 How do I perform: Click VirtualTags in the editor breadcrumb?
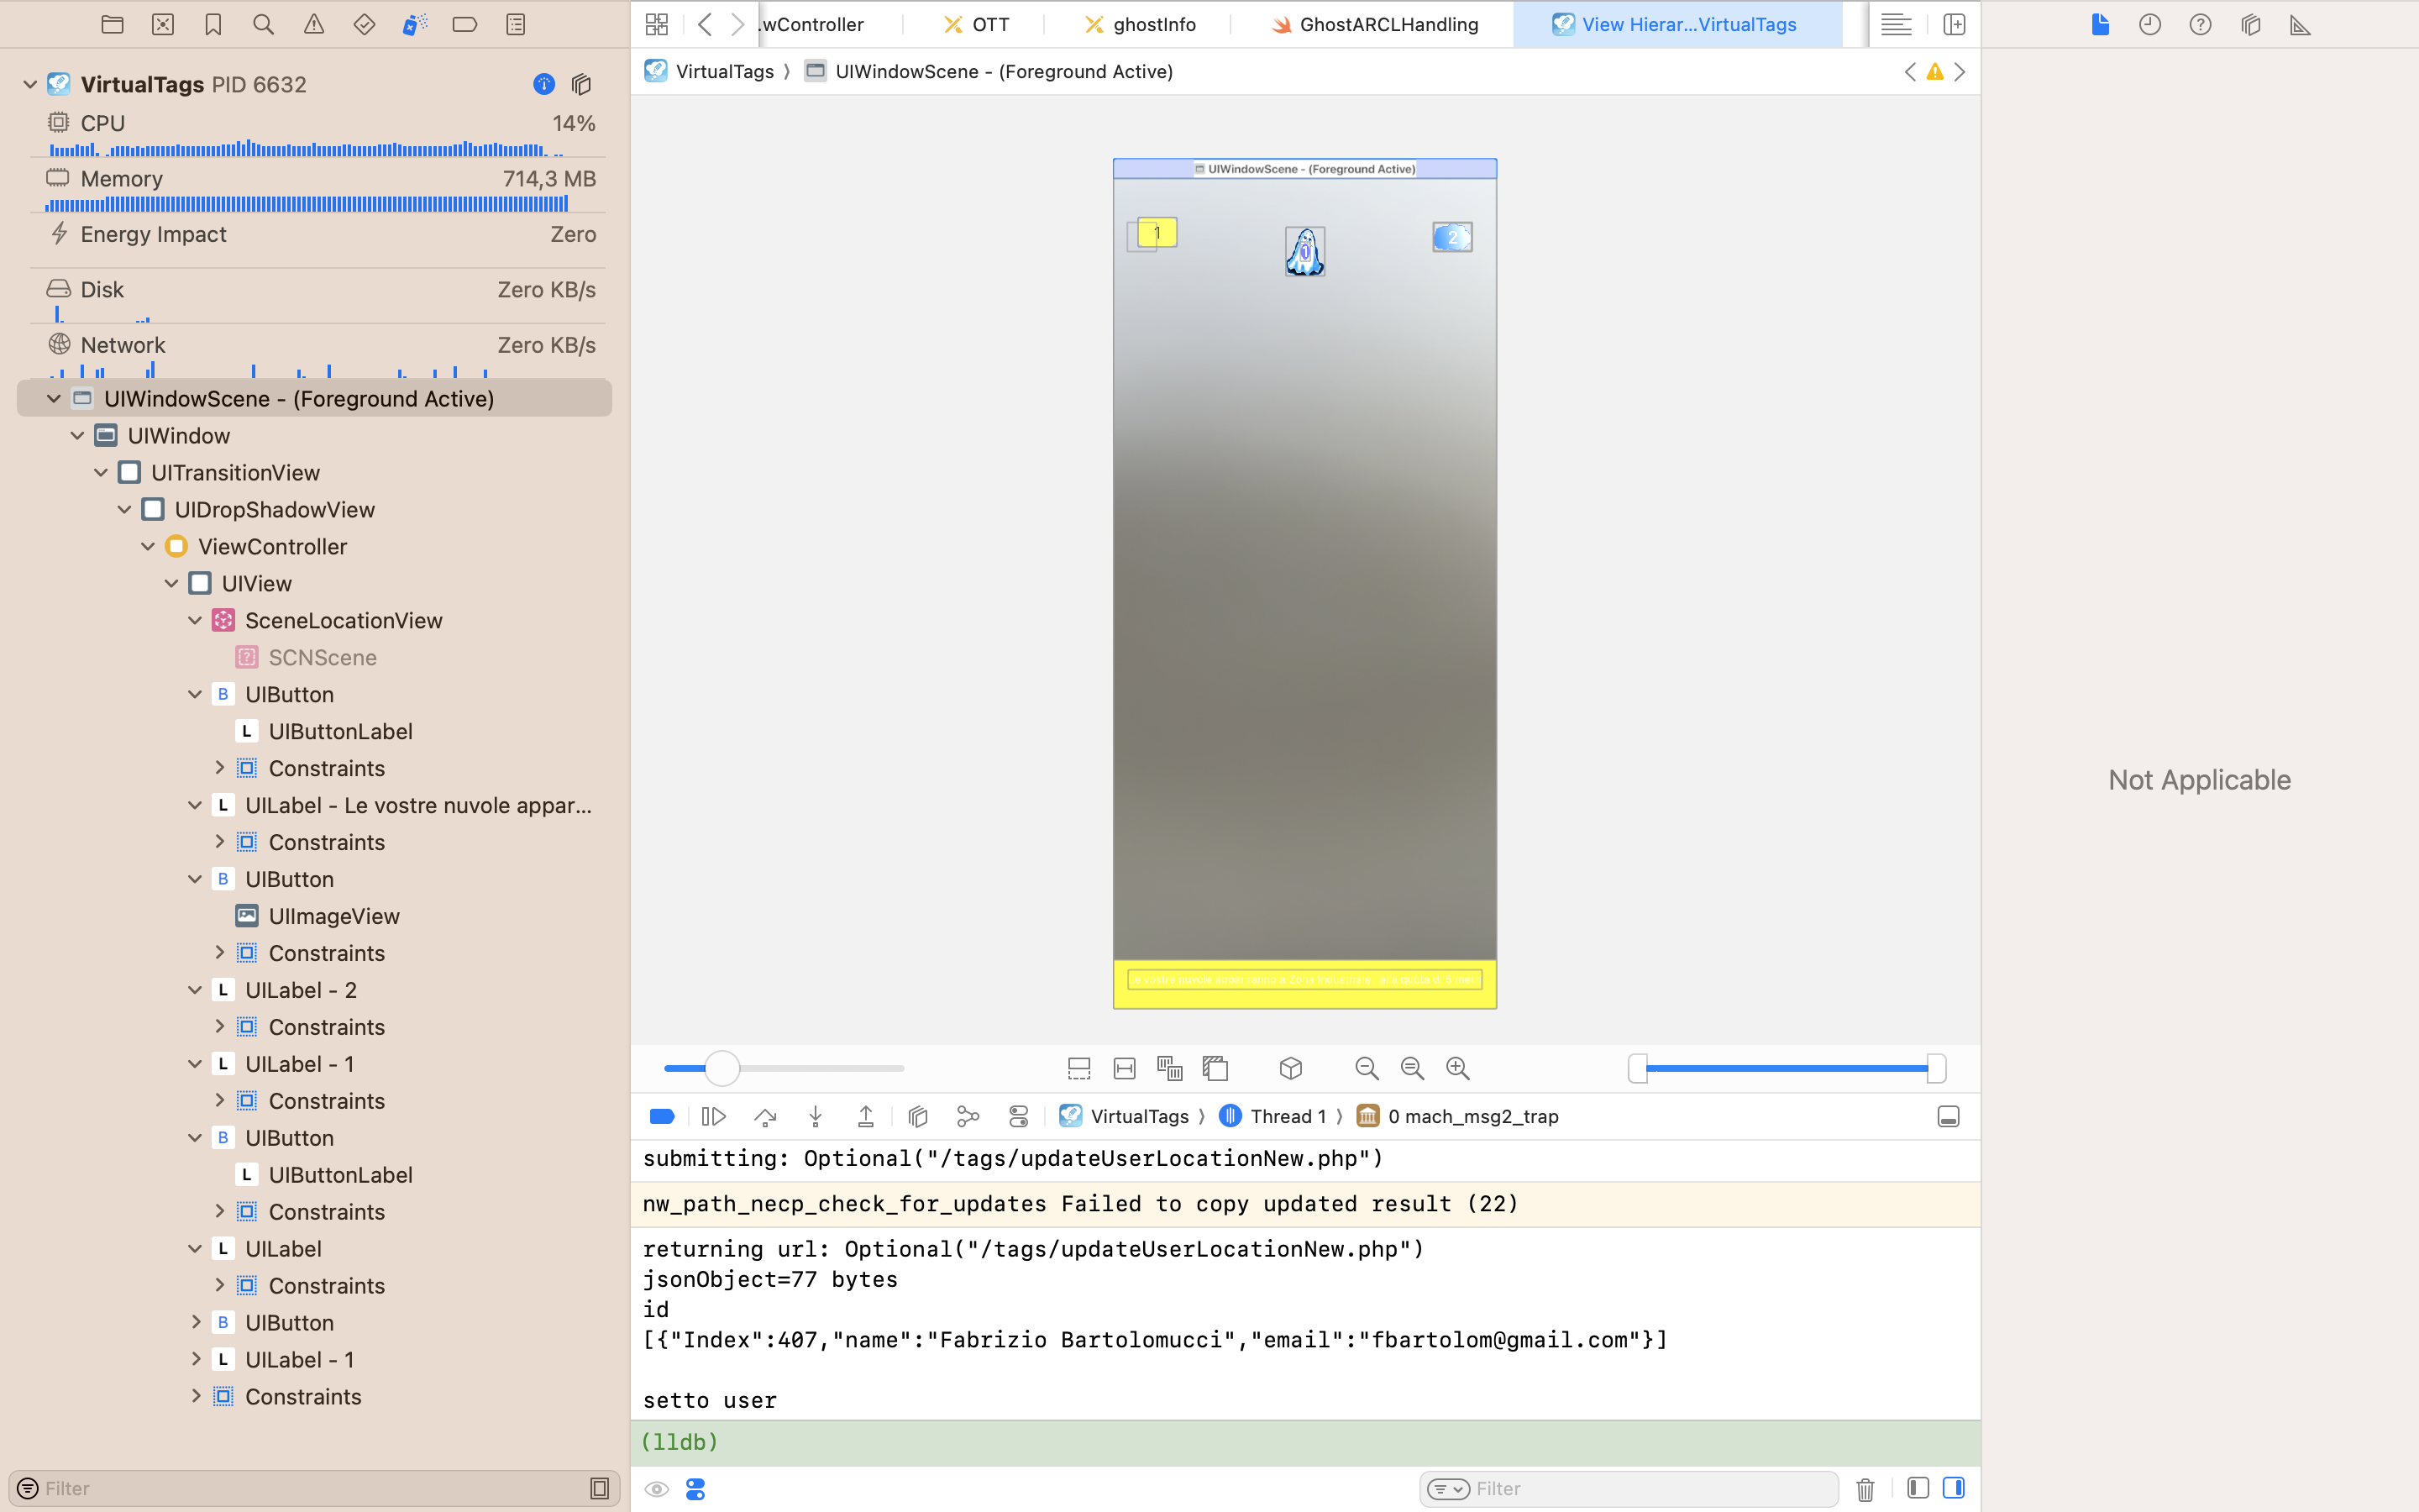tap(724, 71)
